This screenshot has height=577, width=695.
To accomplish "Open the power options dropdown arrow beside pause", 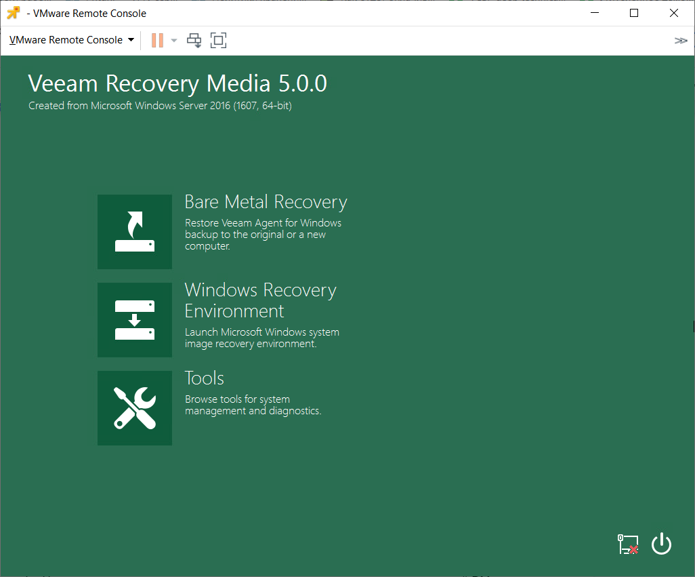I will pos(173,41).
